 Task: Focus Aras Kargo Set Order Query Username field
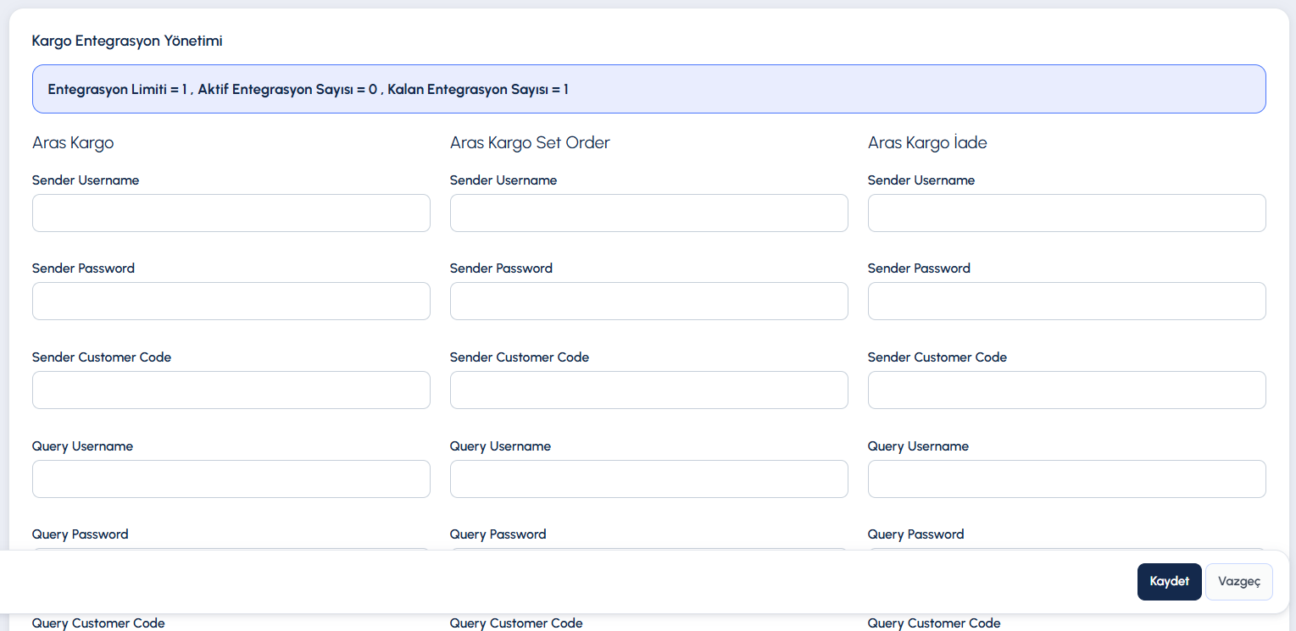tap(649, 479)
